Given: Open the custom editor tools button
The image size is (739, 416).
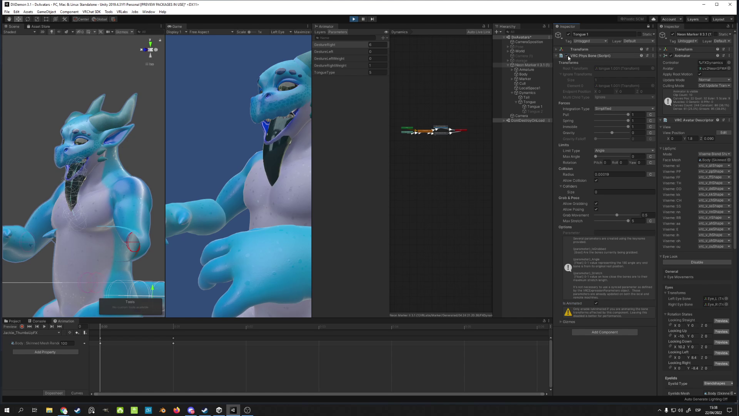Looking at the screenshot, I should point(64,19).
